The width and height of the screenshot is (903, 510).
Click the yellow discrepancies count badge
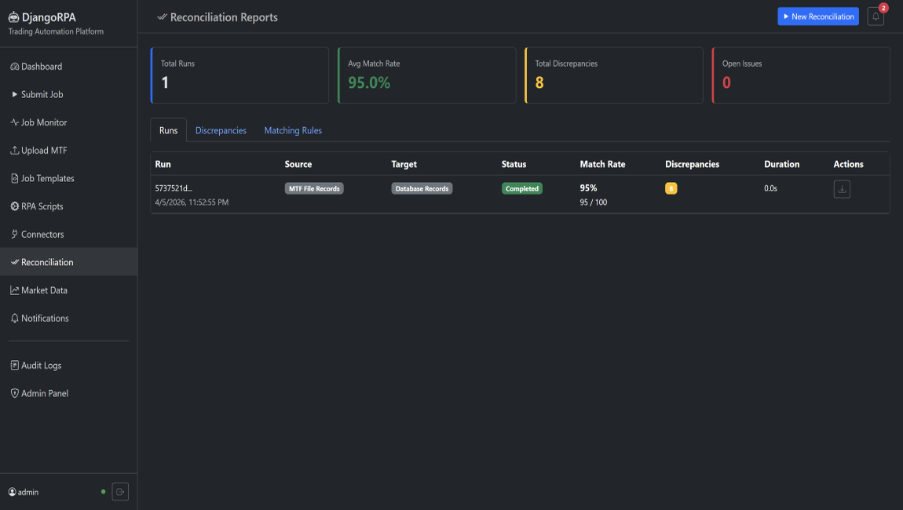tap(671, 189)
